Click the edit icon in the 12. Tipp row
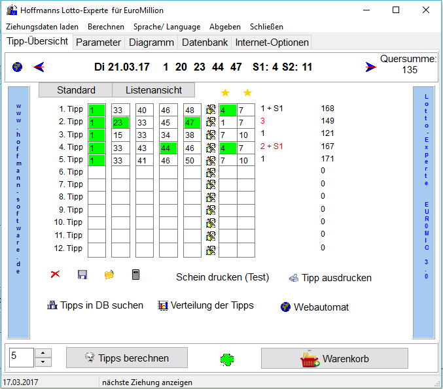Viewport: 443px width, 389px height. pyautogui.click(x=211, y=250)
